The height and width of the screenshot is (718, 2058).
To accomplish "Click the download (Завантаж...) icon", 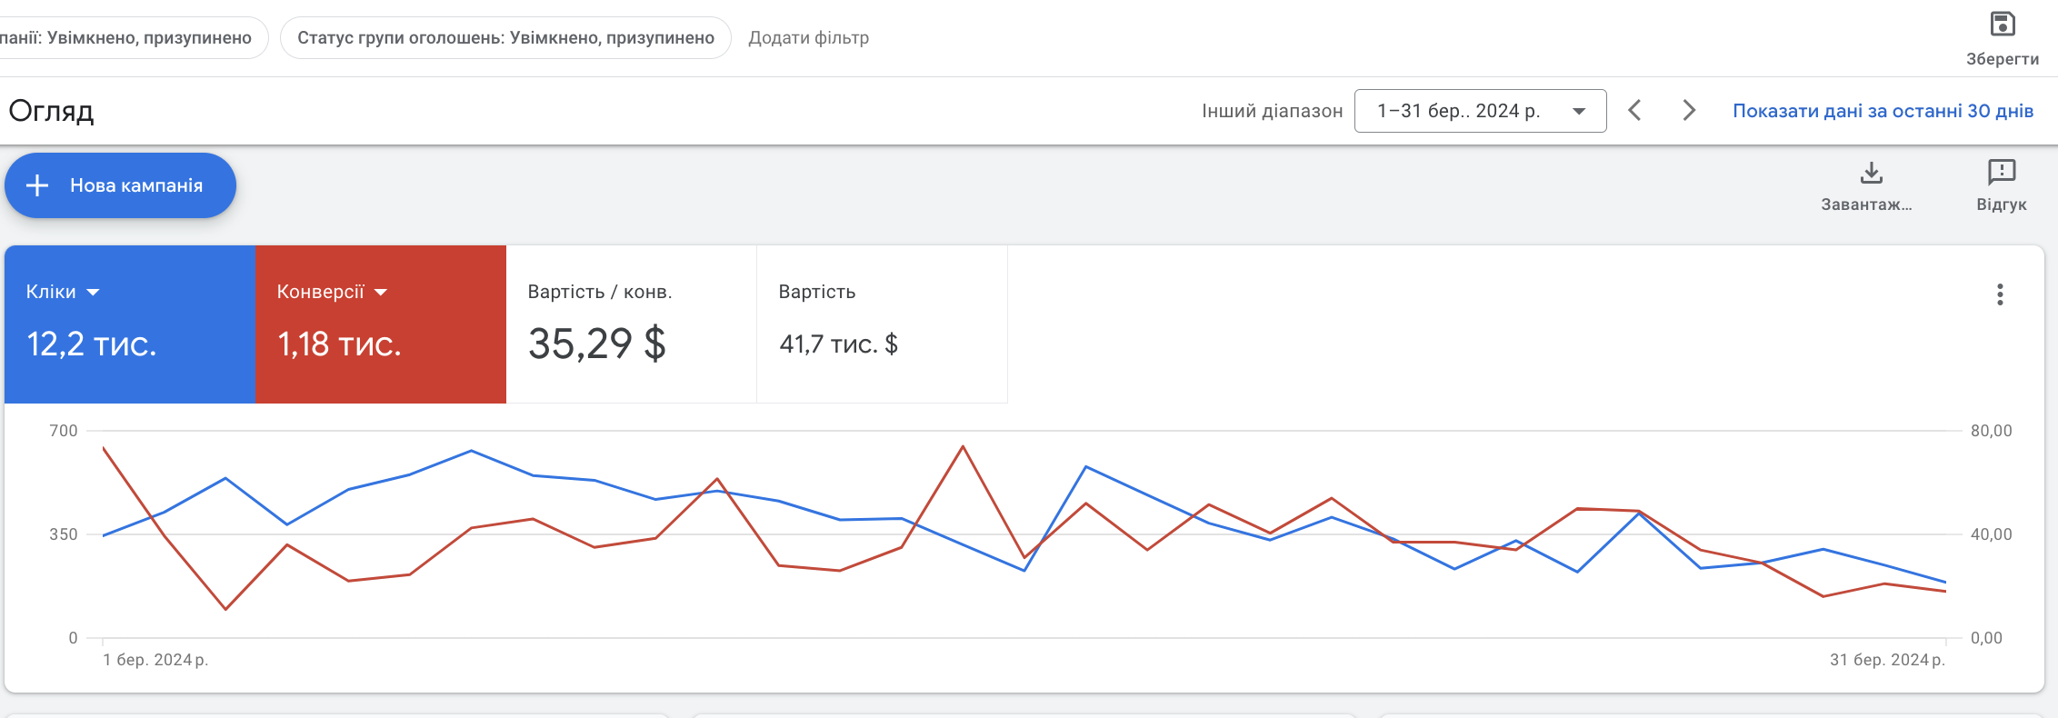I will click(1871, 173).
